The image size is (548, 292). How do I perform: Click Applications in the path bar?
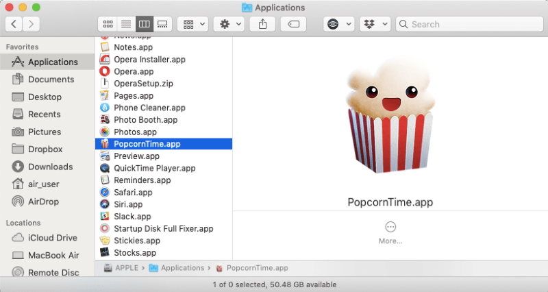177,268
